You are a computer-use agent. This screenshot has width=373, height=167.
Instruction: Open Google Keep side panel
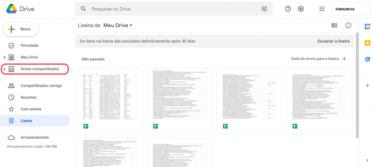(x=367, y=43)
